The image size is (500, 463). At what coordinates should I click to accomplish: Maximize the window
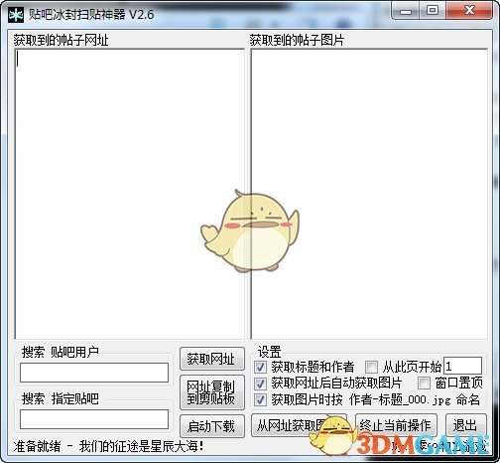pyautogui.click(x=433, y=11)
